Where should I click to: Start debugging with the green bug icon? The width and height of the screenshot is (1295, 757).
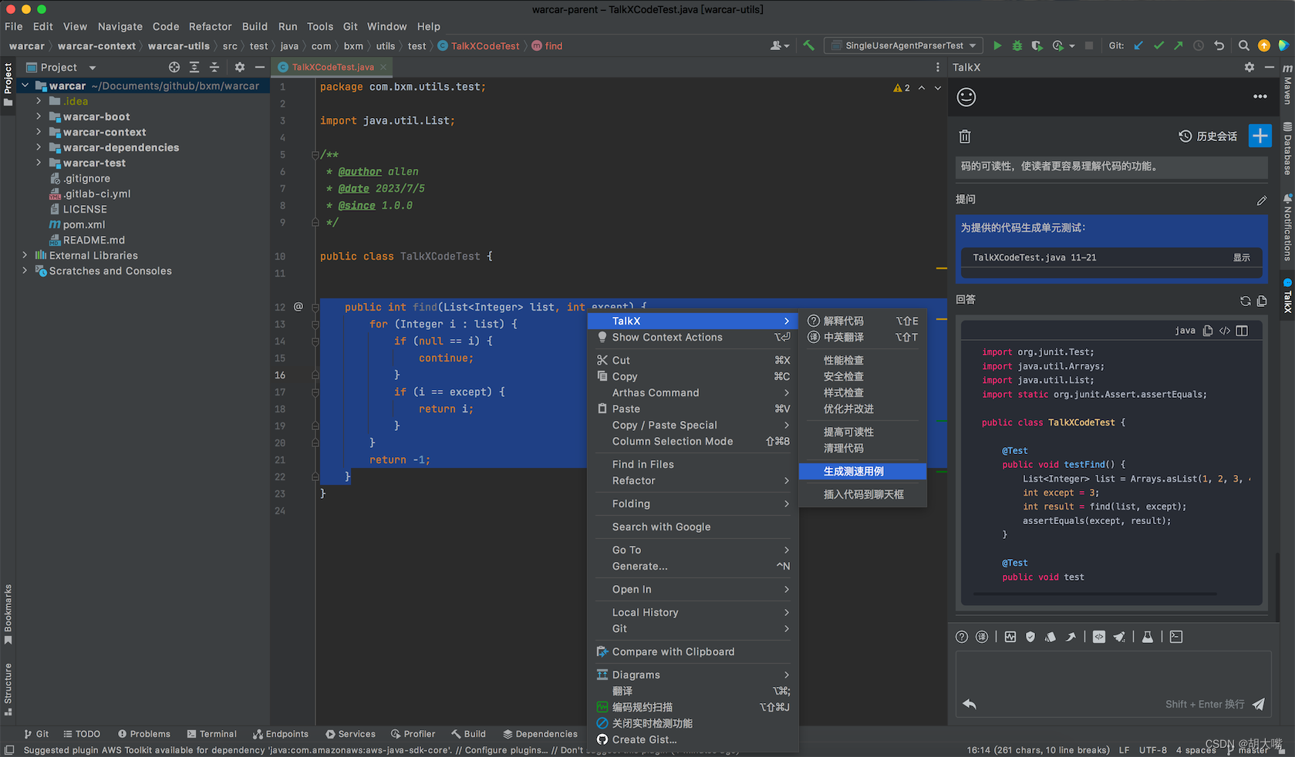[1017, 45]
